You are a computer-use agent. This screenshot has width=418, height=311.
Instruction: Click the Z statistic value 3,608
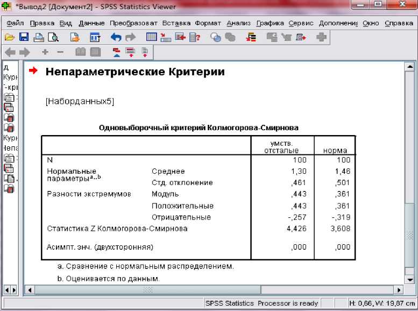pyautogui.click(x=340, y=229)
